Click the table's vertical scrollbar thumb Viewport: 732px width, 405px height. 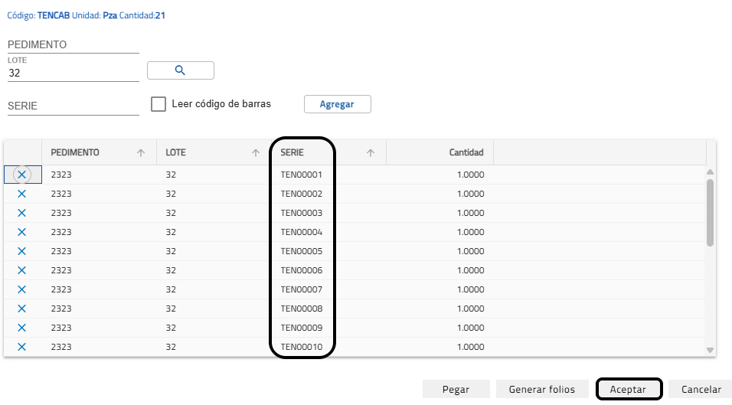(710, 213)
